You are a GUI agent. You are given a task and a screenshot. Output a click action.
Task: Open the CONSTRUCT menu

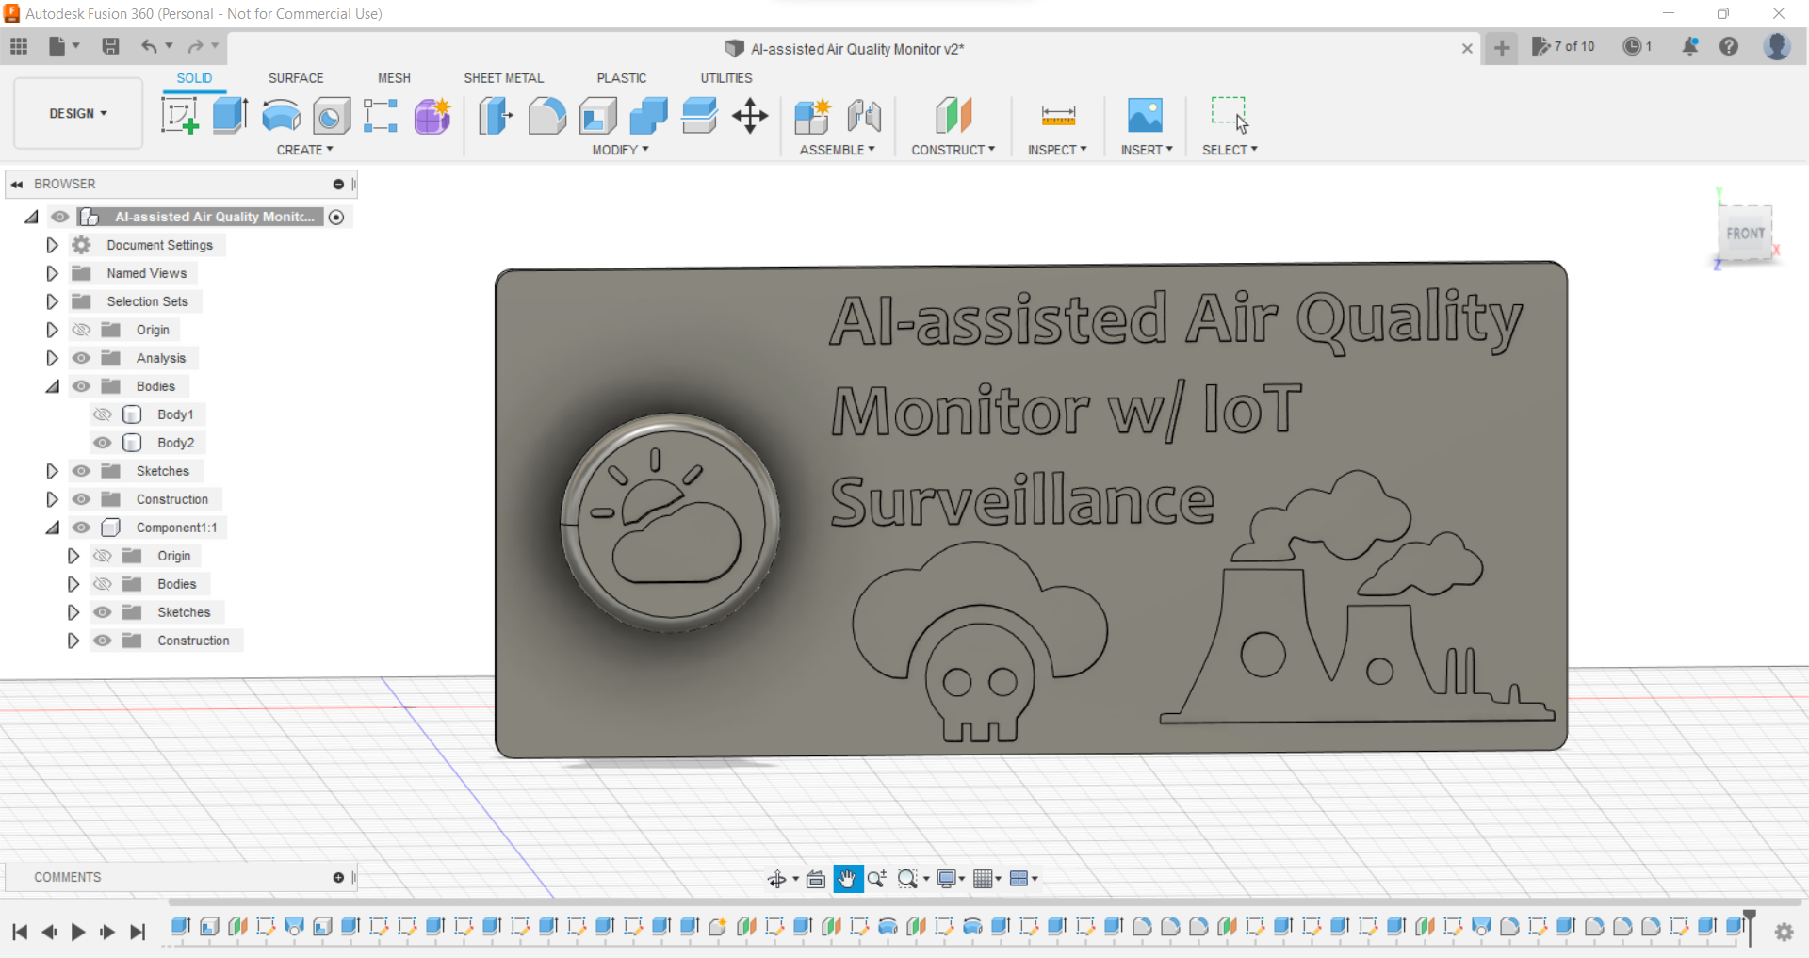(953, 150)
